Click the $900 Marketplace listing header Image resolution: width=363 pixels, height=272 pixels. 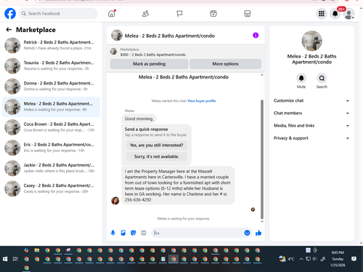(186, 52)
